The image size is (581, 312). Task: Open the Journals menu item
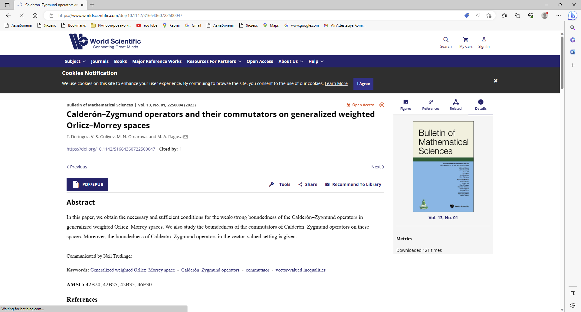(100, 61)
